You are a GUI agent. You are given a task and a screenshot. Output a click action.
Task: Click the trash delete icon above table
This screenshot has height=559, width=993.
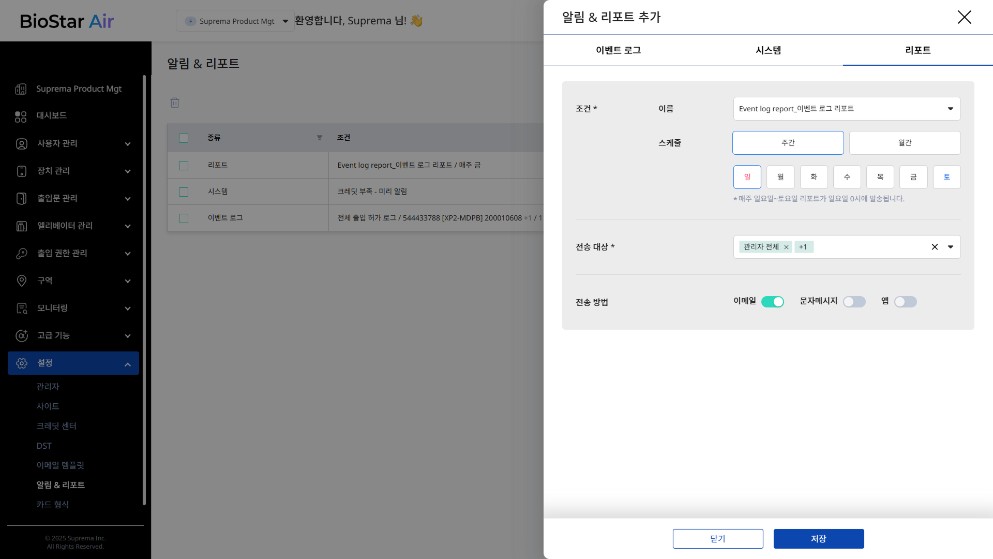tap(175, 102)
